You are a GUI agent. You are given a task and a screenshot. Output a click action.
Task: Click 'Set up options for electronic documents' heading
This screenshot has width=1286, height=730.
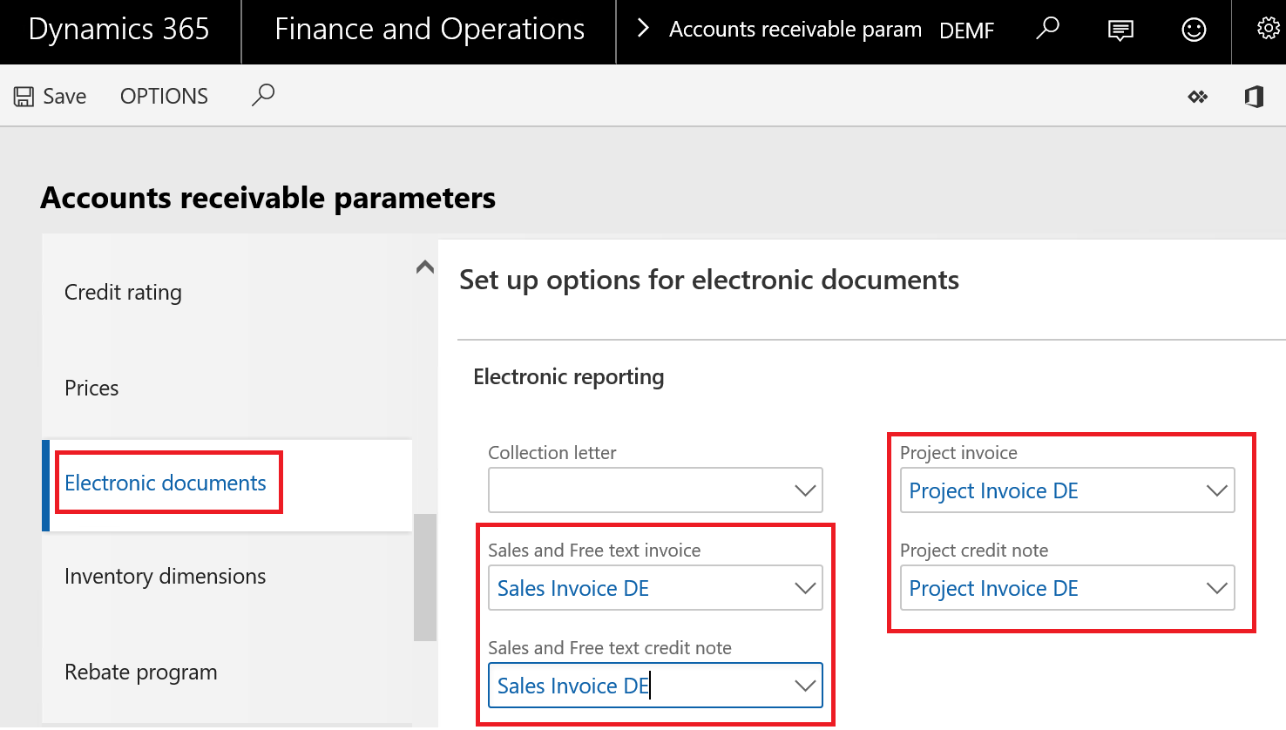(709, 281)
